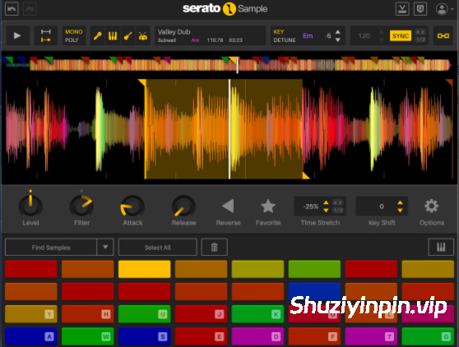Toggle keyboard mode piano icon
This screenshot has height=347, width=459.
tap(441, 248)
